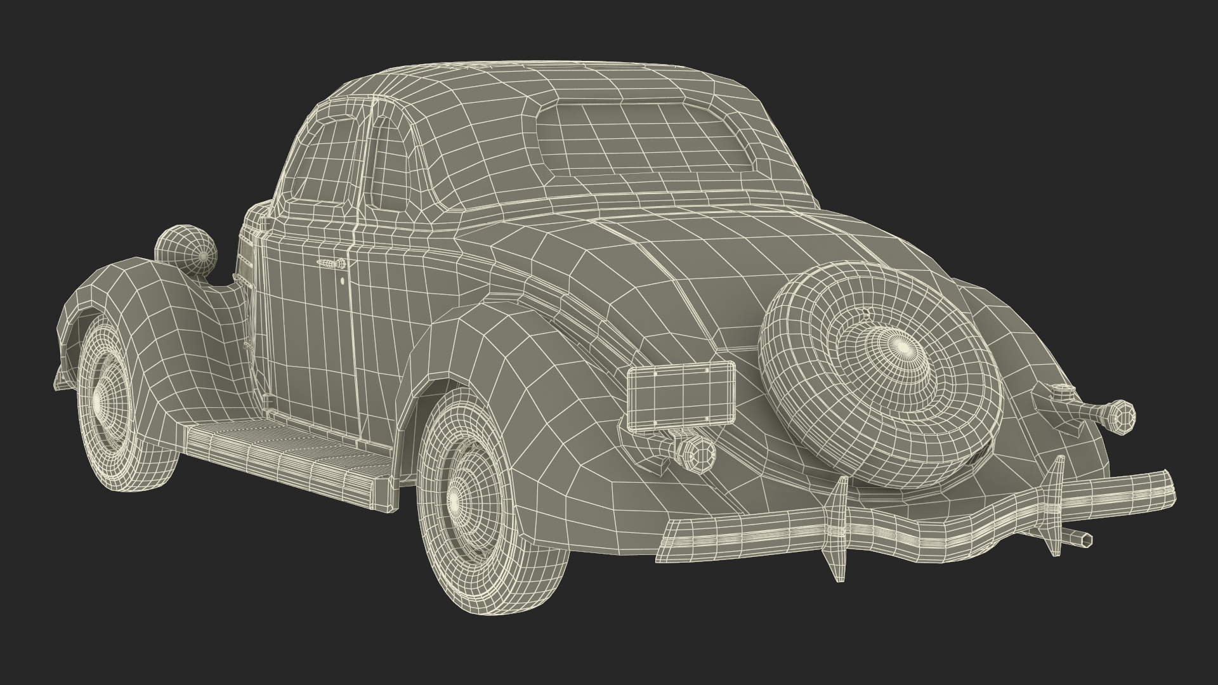Image resolution: width=1218 pixels, height=685 pixels.
Task: Click the rear window of the car
Action: tap(647, 141)
